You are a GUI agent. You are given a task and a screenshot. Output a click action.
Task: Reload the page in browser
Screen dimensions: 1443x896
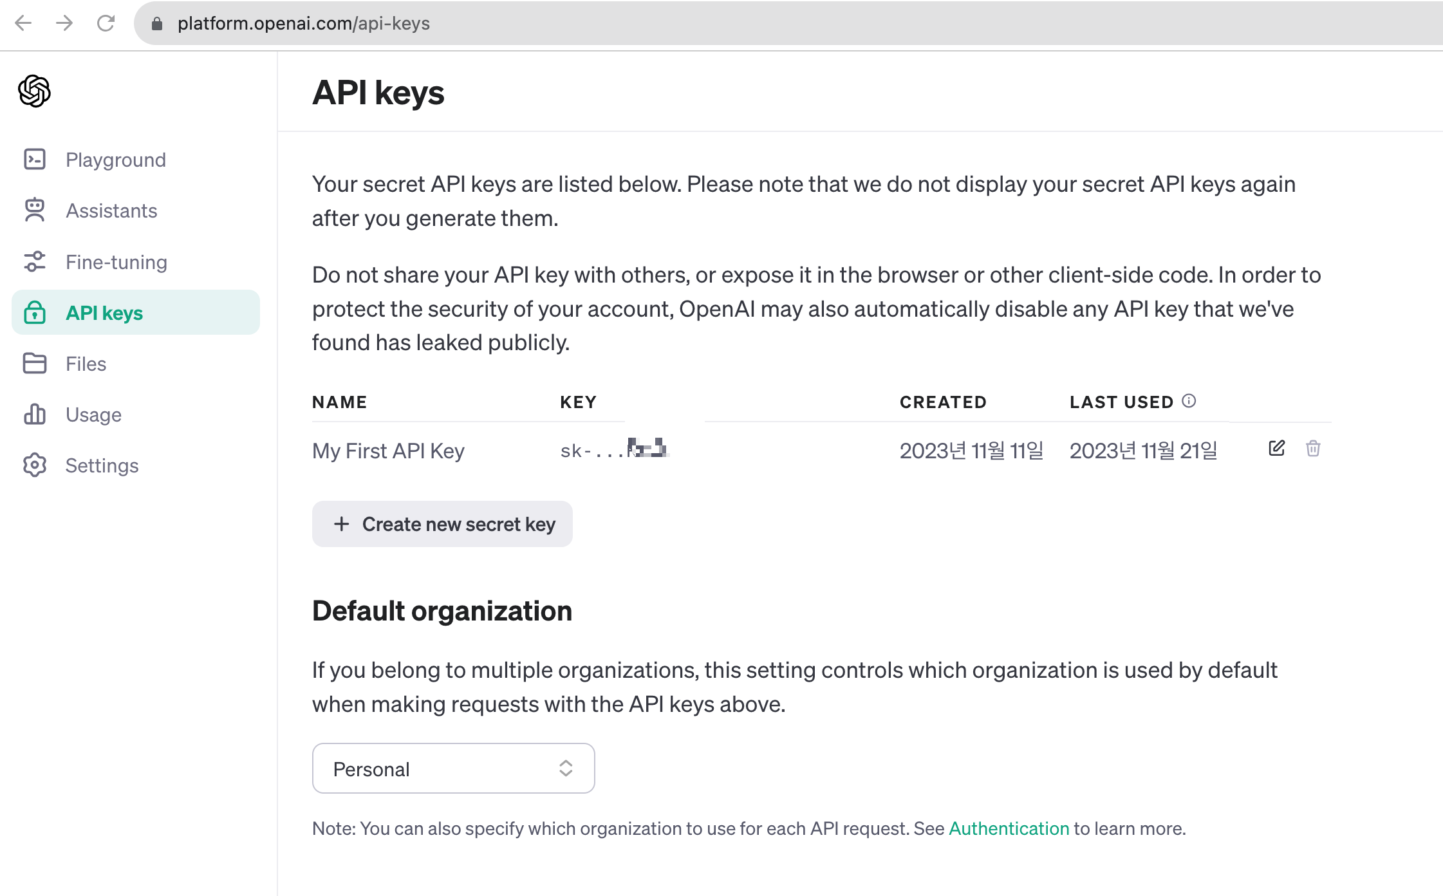[x=106, y=24]
